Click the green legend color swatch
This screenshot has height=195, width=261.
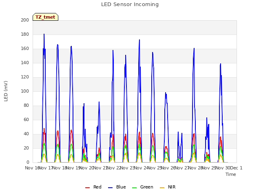[134, 188]
